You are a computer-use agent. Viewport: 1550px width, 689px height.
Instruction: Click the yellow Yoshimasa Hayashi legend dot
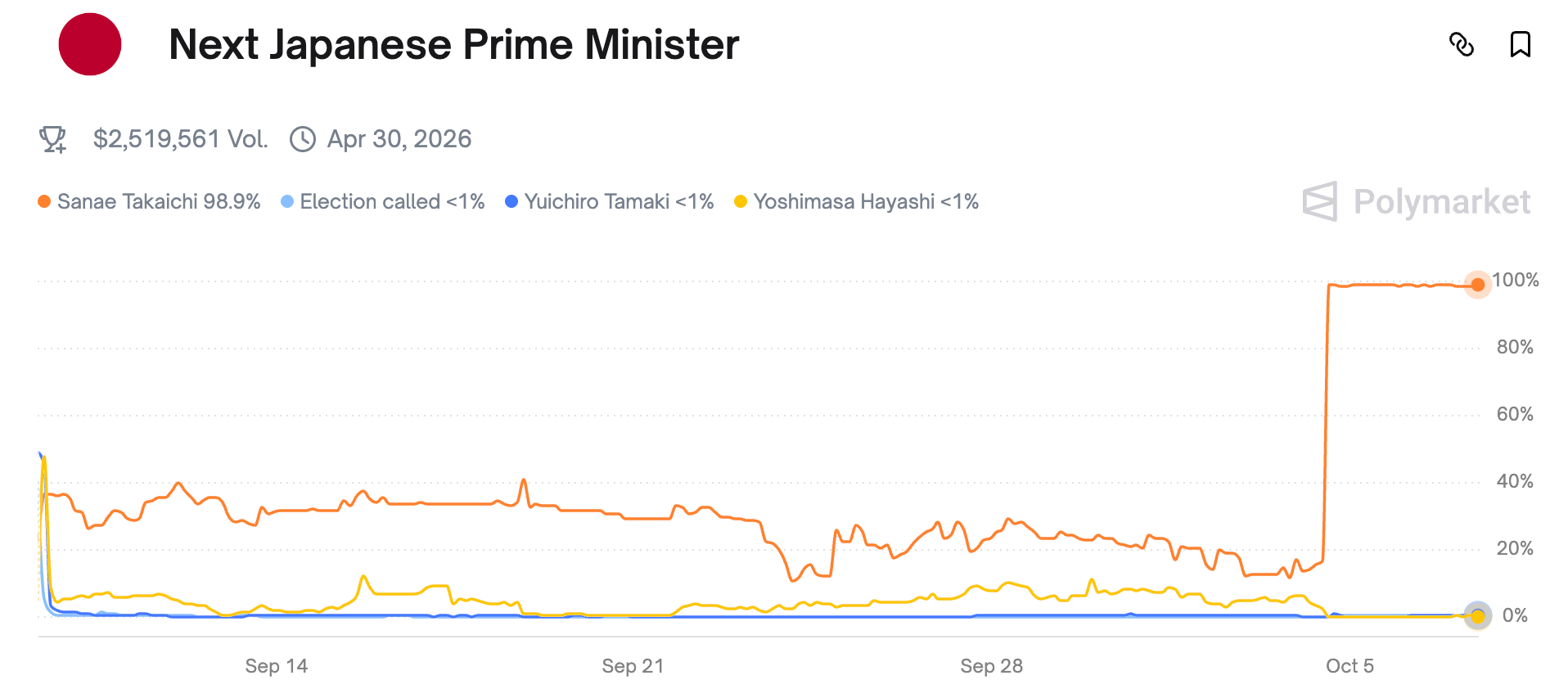(x=741, y=201)
